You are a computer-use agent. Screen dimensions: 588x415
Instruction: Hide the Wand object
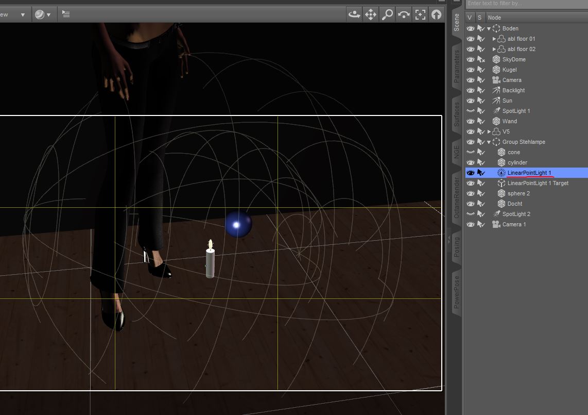[470, 121]
